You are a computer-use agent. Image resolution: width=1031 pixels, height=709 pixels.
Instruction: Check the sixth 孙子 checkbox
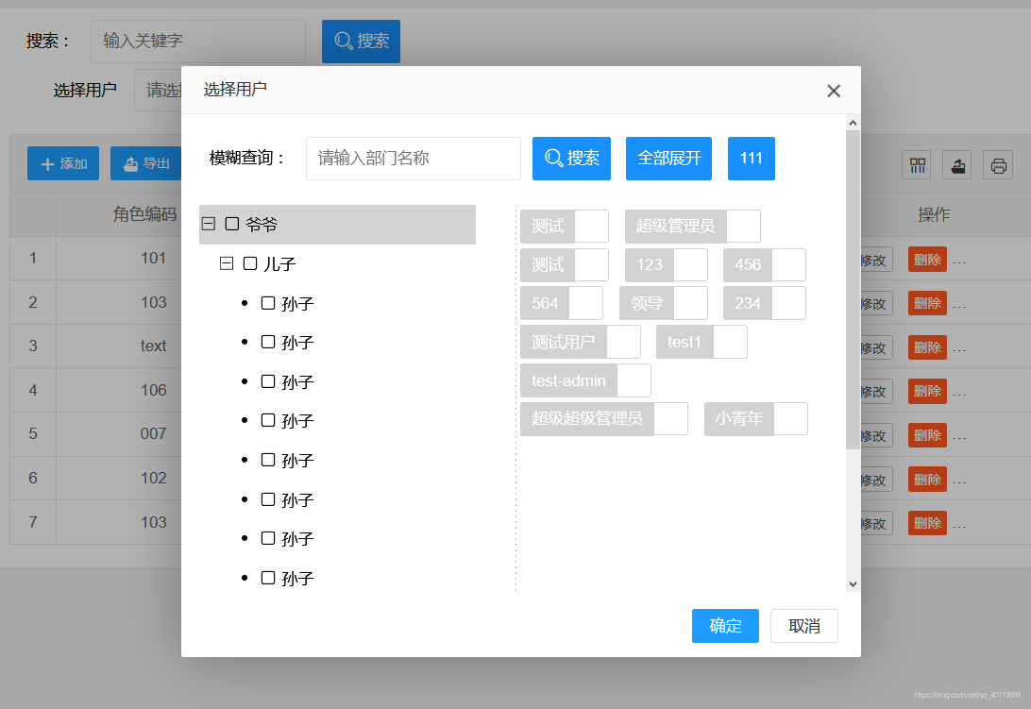coord(267,499)
